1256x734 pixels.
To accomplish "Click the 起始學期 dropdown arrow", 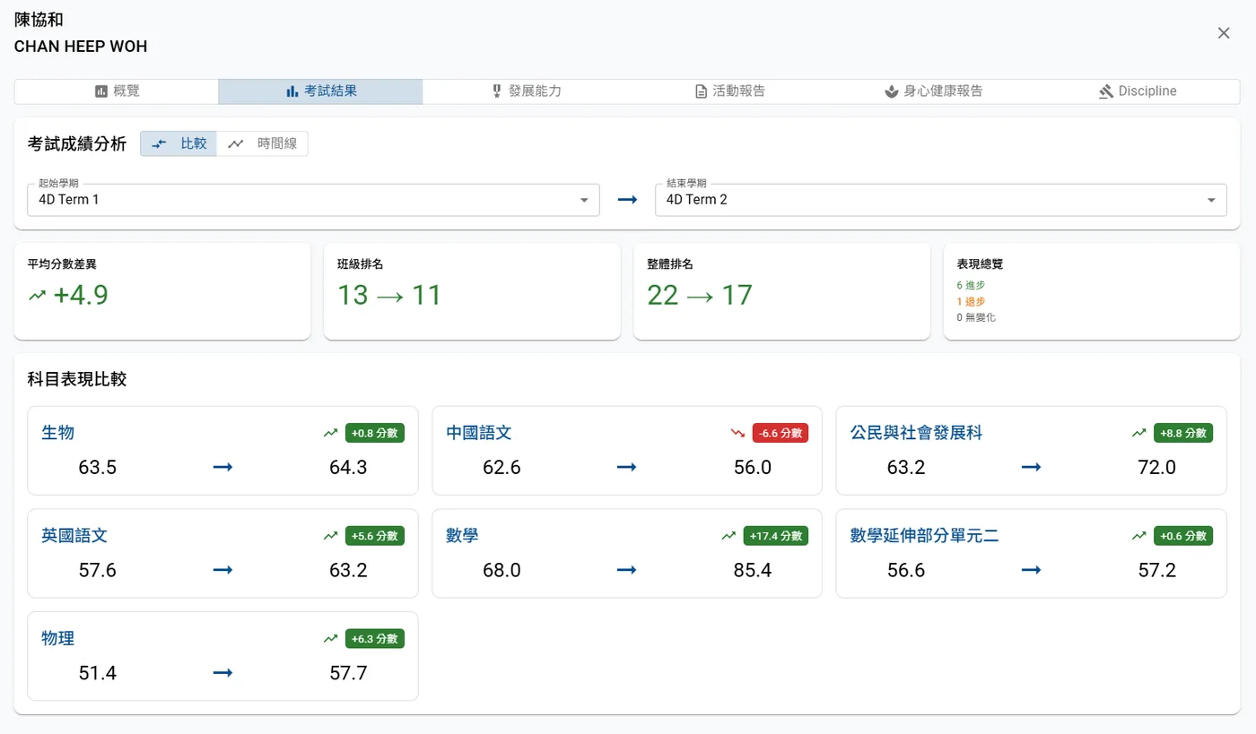I will (584, 200).
